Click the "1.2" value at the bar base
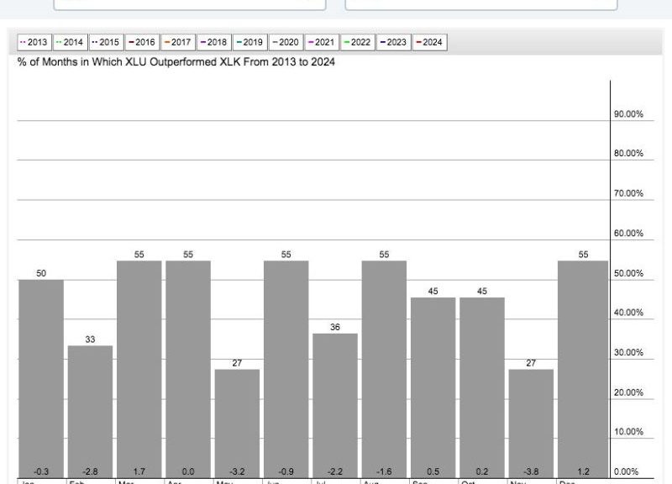The image size is (672, 484). [583, 472]
